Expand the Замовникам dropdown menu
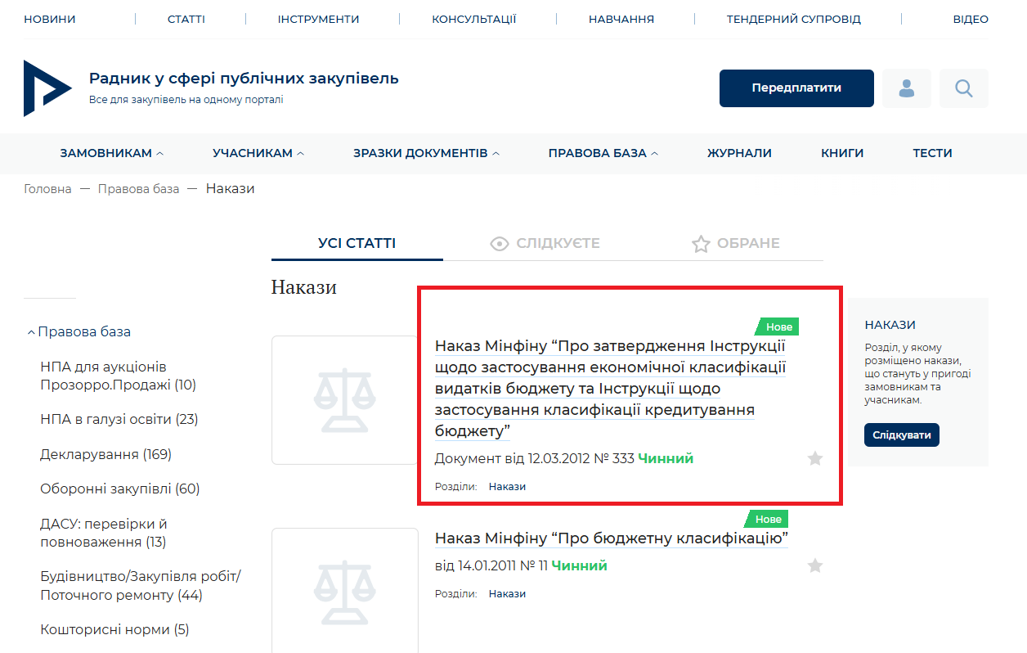 coord(112,153)
